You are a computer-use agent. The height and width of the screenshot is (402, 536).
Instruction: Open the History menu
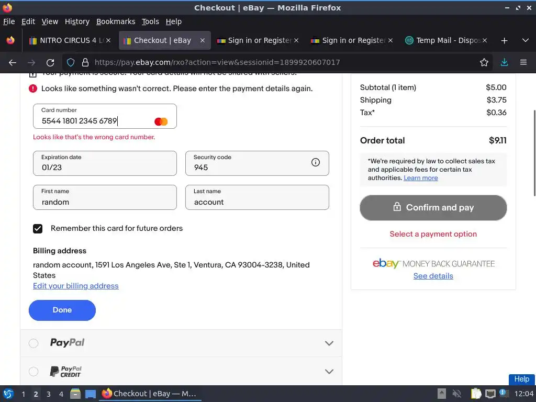(x=77, y=21)
